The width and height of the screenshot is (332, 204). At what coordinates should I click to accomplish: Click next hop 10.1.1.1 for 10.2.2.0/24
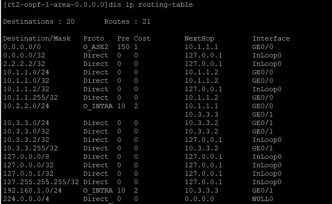[x=201, y=106]
